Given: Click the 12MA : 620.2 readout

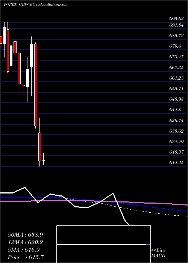Looking at the screenshot, I should 25,242.
